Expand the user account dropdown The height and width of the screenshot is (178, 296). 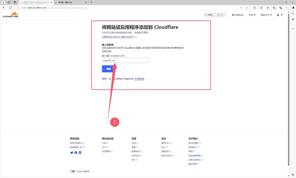(280, 15)
